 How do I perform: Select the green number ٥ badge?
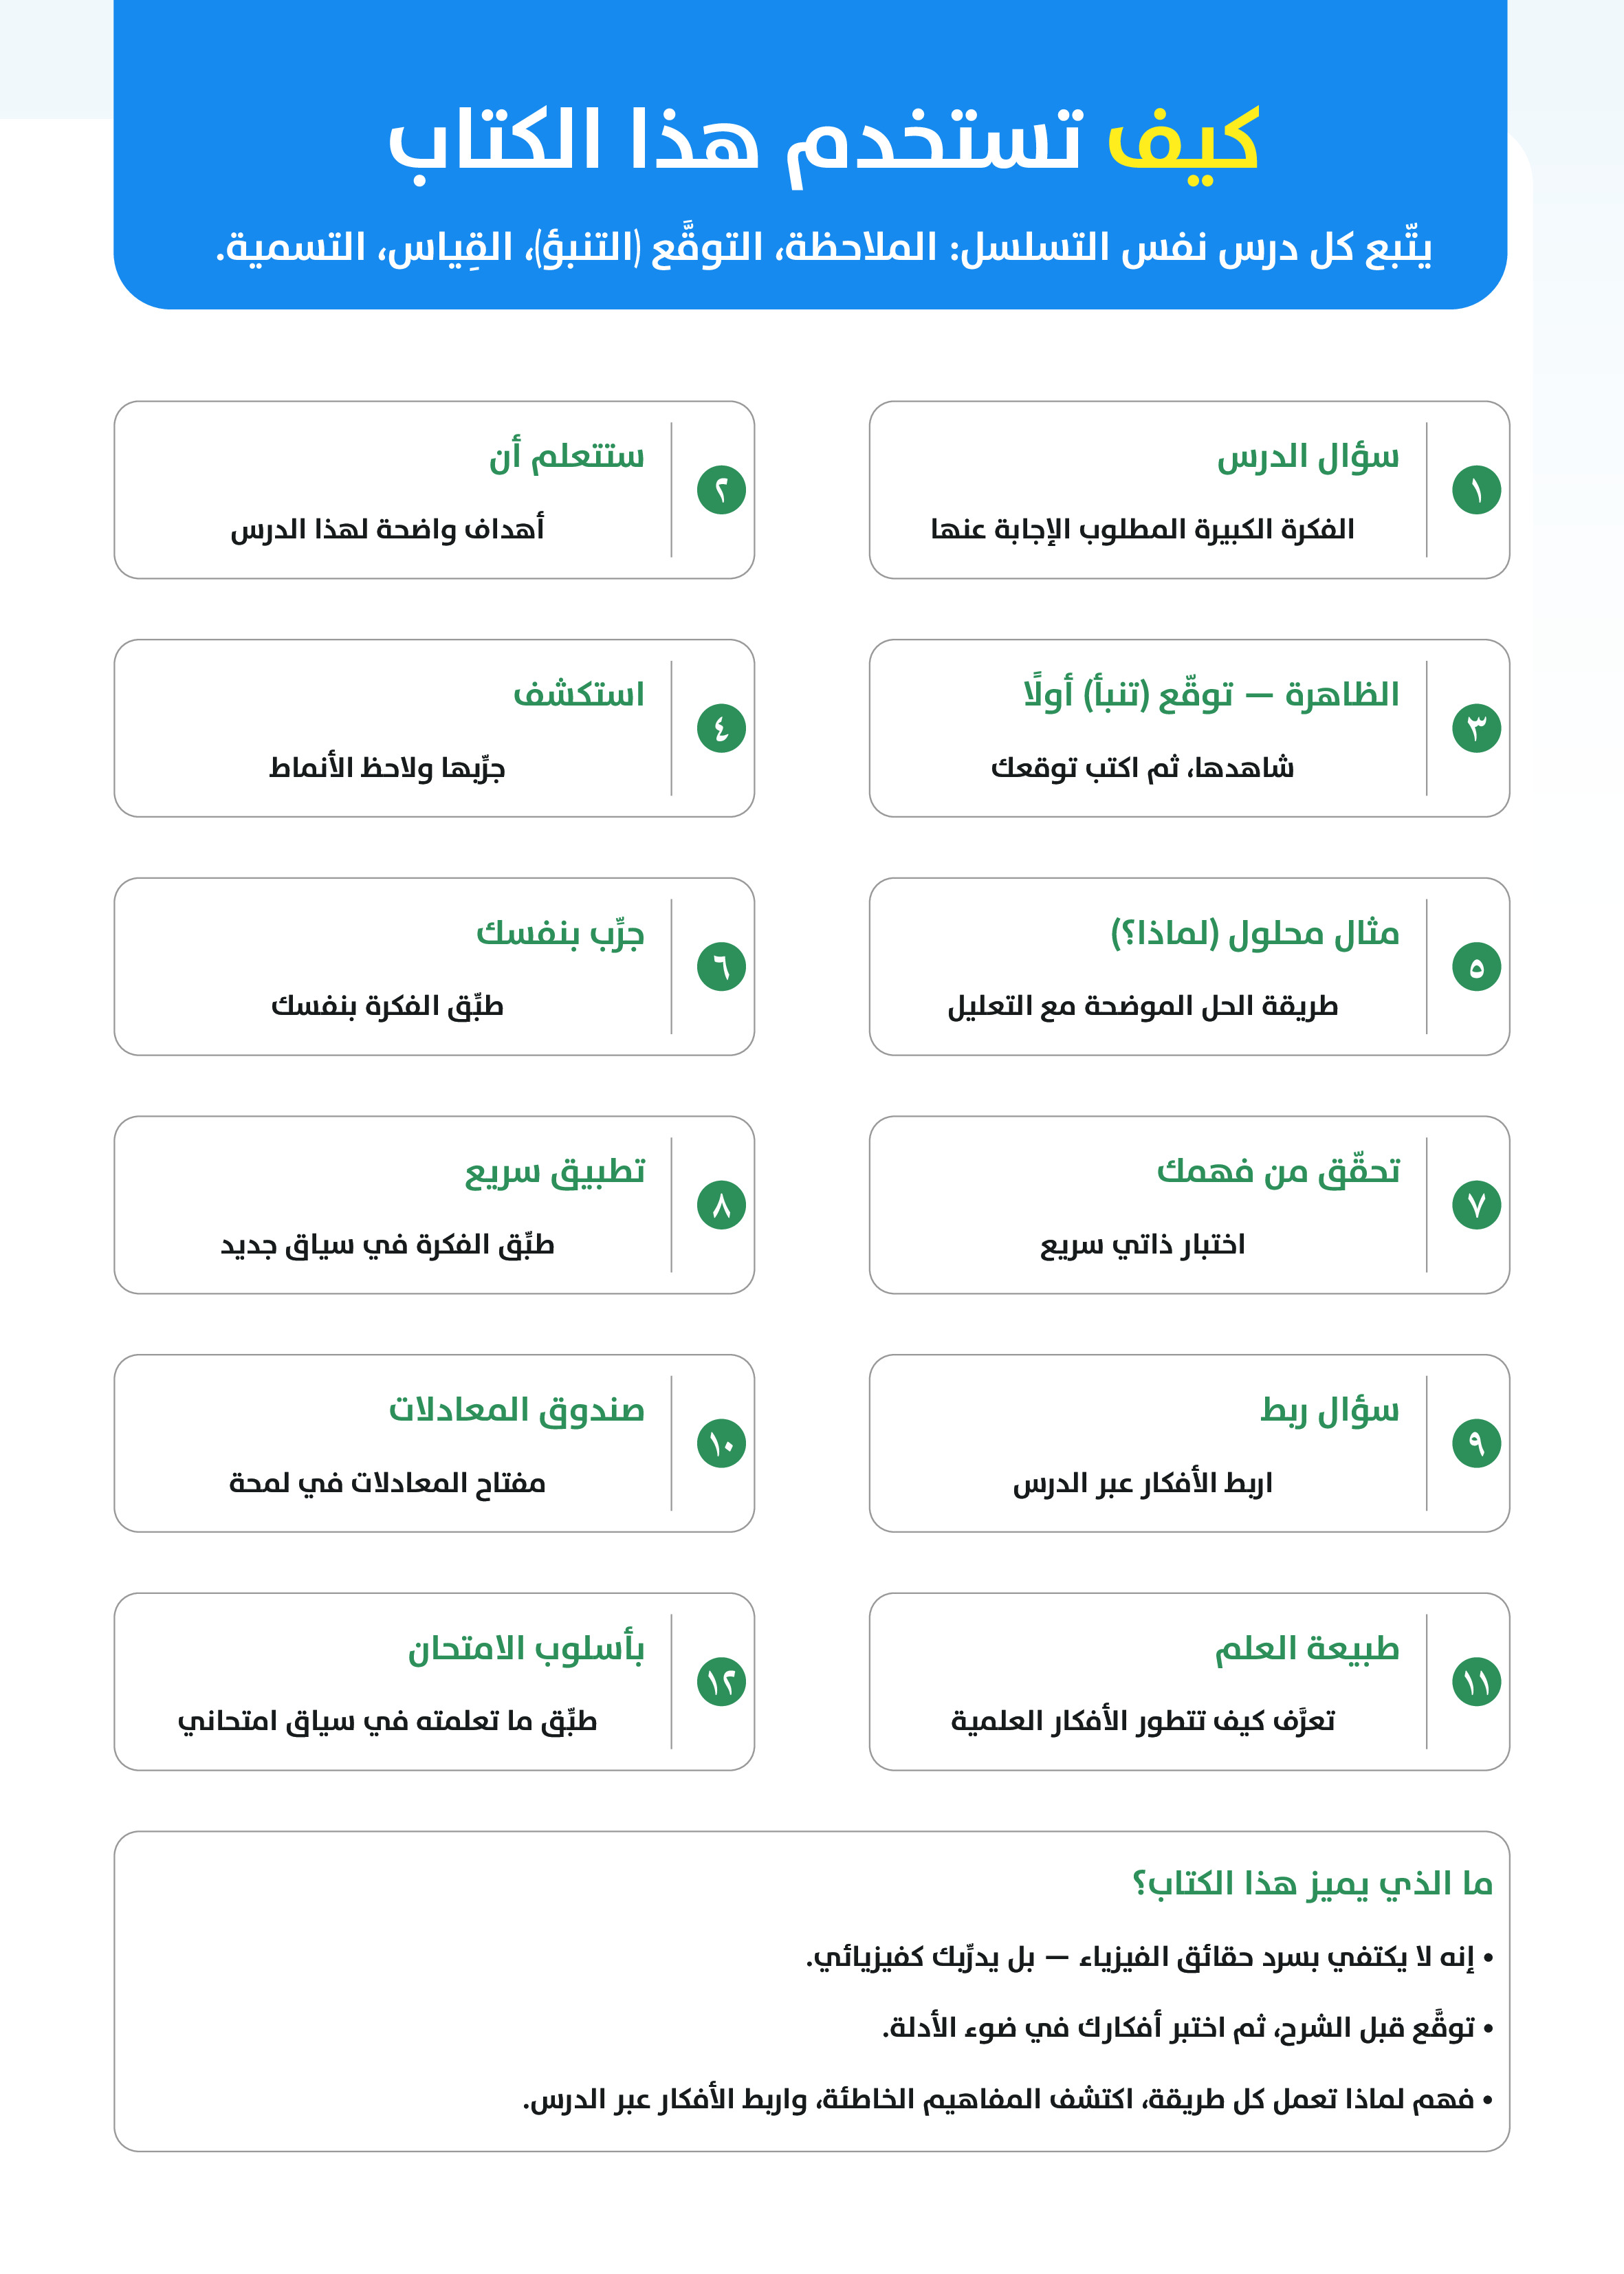(1476, 967)
